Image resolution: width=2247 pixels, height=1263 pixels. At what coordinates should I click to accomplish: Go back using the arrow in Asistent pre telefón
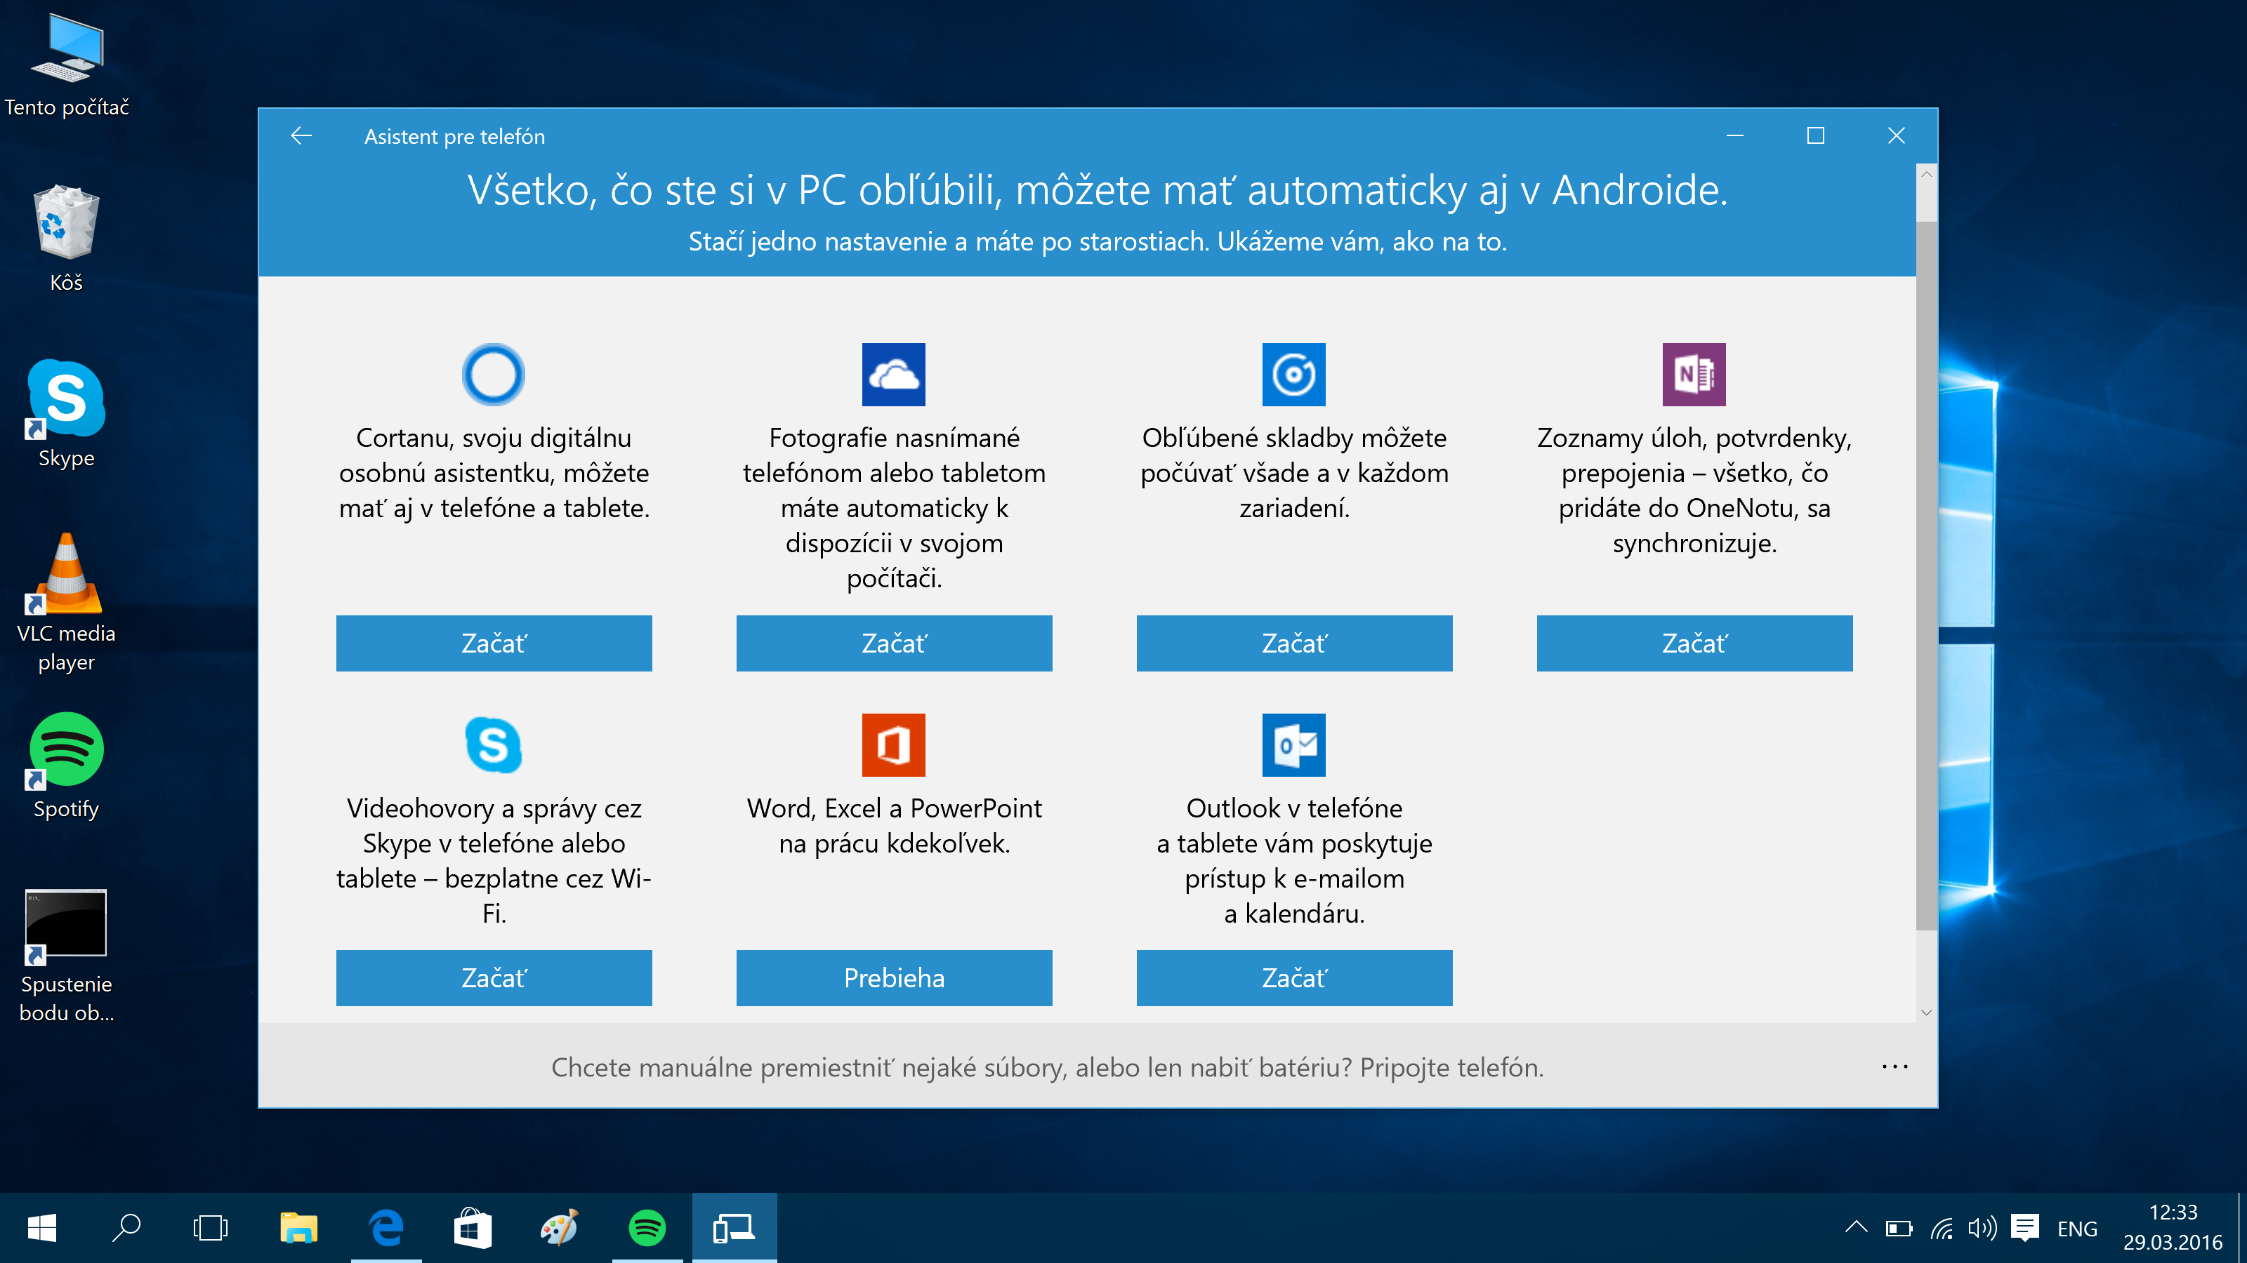click(301, 135)
